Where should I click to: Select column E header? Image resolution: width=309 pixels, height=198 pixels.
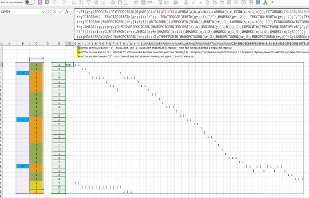click(x=59, y=43)
